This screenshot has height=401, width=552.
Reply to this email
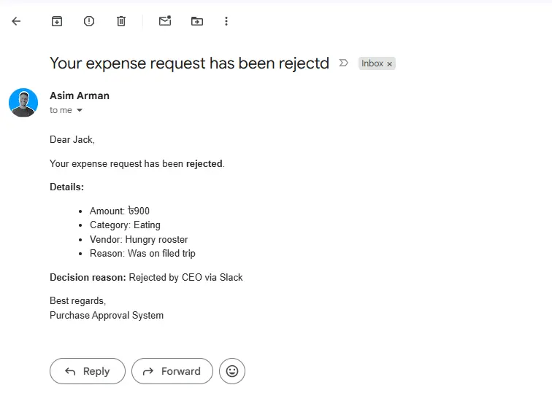pyautogui.click(x=88, y=371)
